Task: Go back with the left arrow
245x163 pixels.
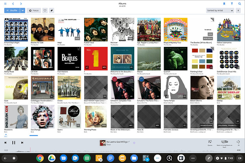Action: tap(13, 4)
